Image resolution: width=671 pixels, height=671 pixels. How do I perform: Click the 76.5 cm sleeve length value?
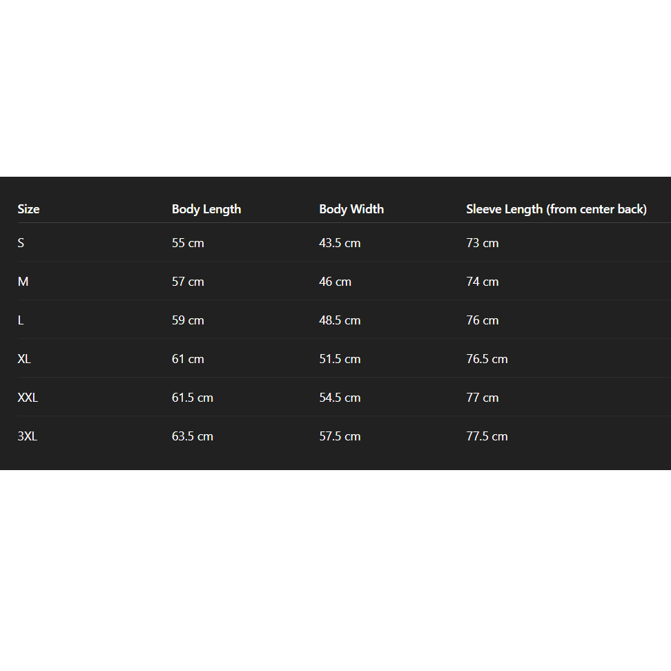tap(487, 358)
